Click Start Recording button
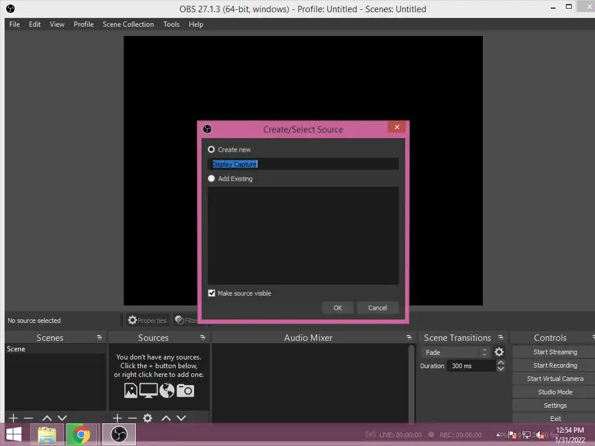 pyautogui.click(x=555, y=365)
